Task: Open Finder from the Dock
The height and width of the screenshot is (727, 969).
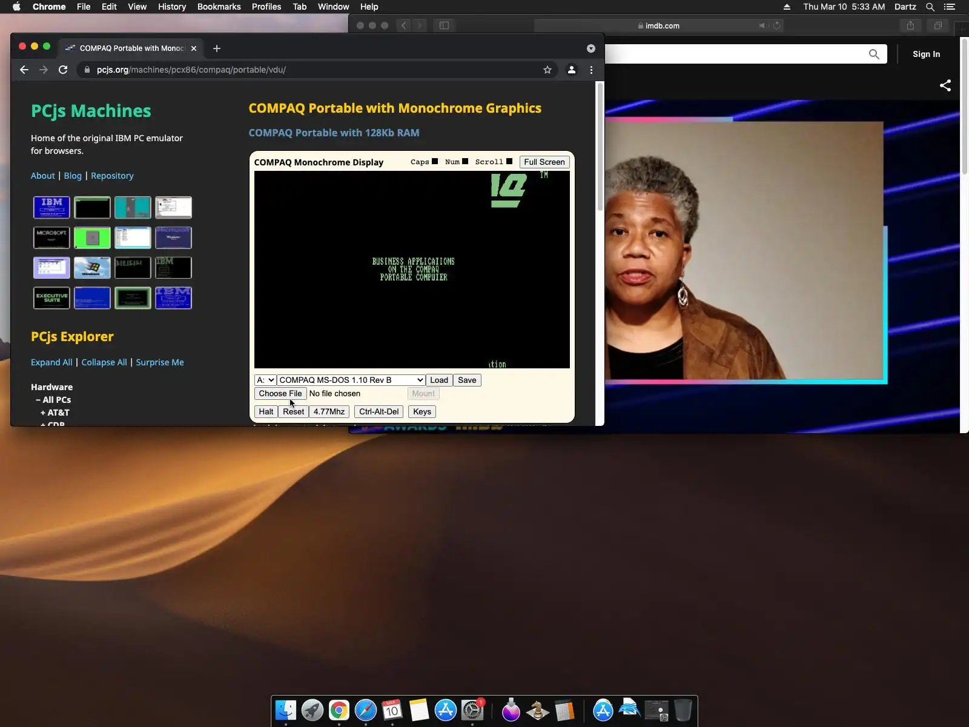Action: tap(286, 710)
